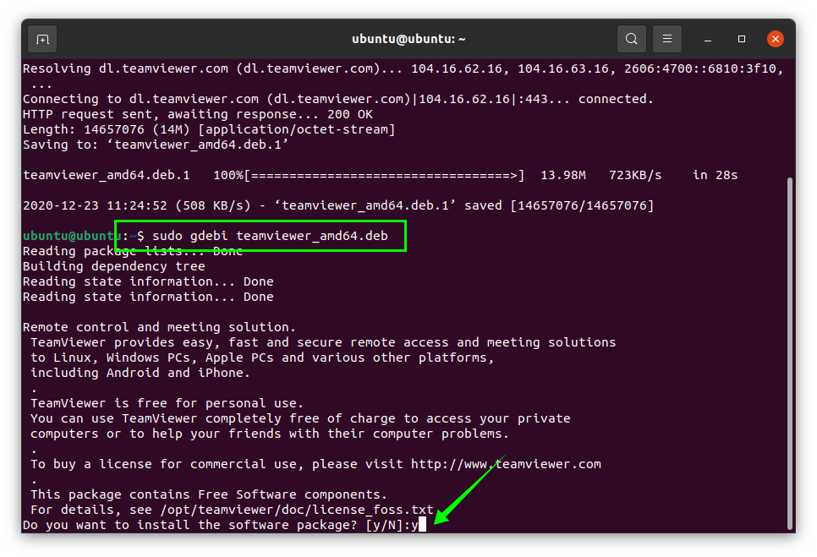This screenshot has width=817, height=557.
Task: Click the '200 OK' HTTP response line
Action: tap(197, 114)
